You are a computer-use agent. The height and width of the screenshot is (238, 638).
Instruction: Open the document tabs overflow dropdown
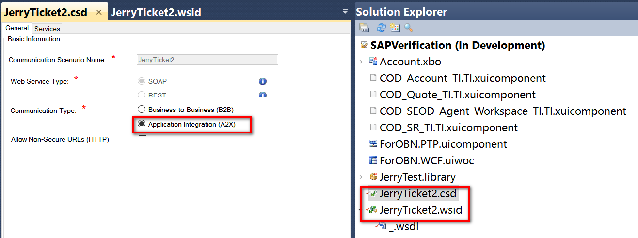(x=345, y=11)
